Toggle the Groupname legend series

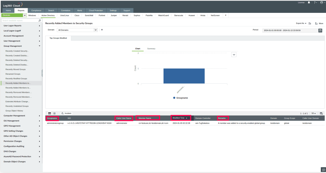click(180, 98)
